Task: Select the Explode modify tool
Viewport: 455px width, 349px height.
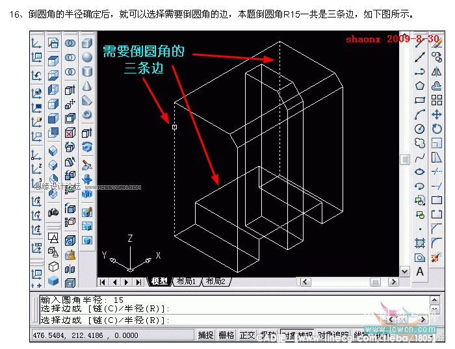Action: point(437,257)
